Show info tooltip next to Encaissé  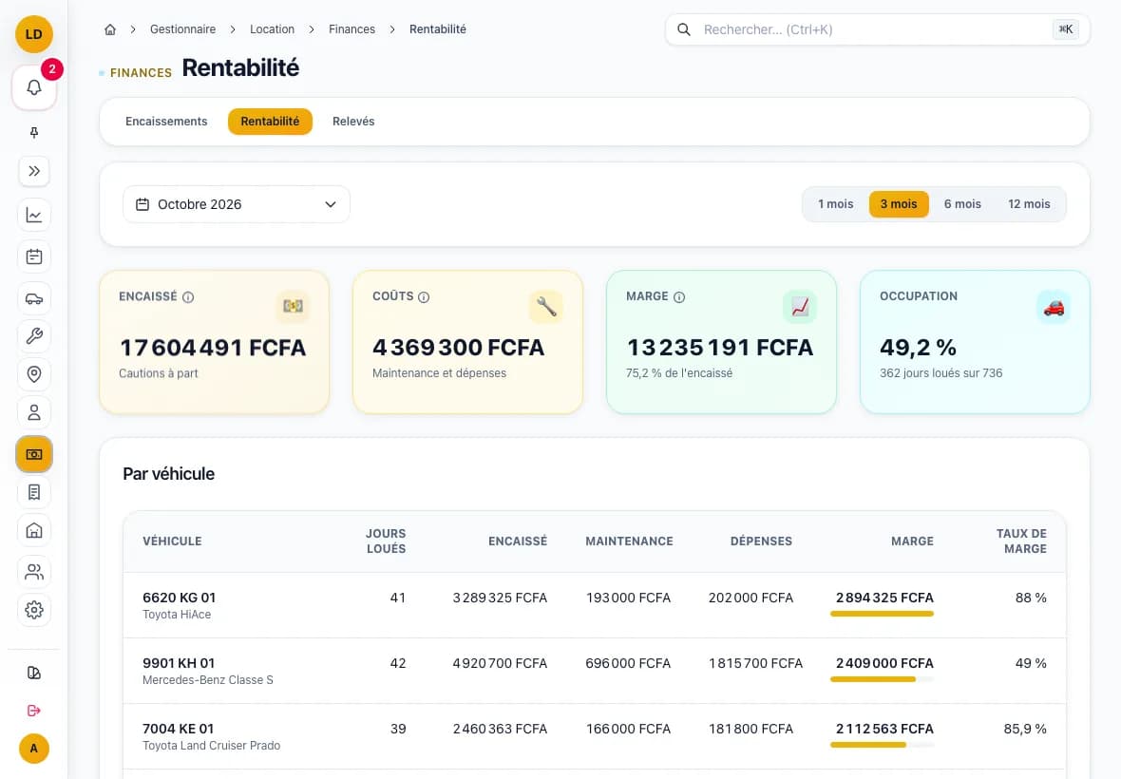[x=188, y=297]
